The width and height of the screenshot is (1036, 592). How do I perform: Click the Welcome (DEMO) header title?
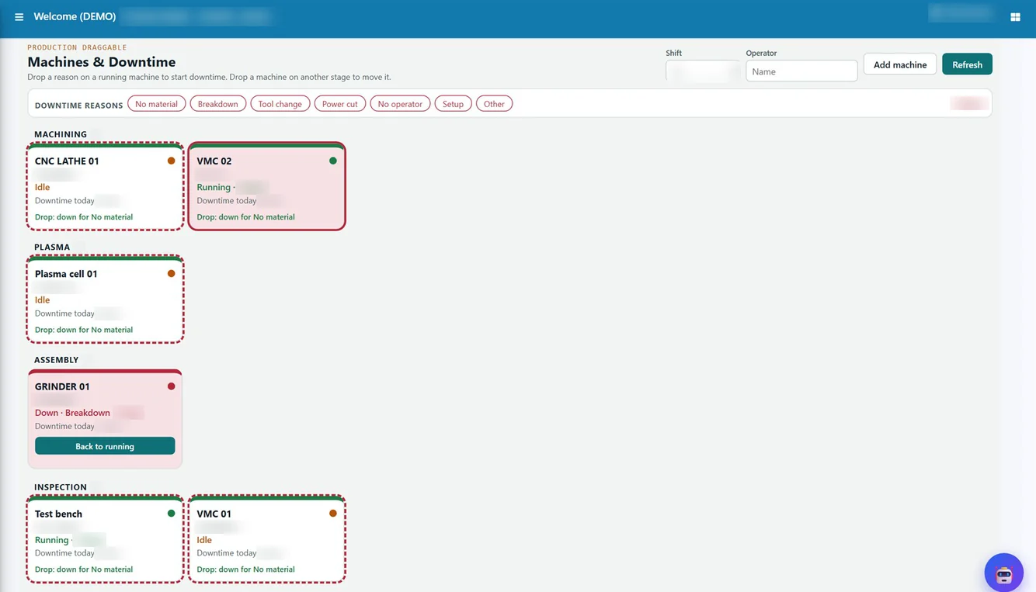(75, 17)
